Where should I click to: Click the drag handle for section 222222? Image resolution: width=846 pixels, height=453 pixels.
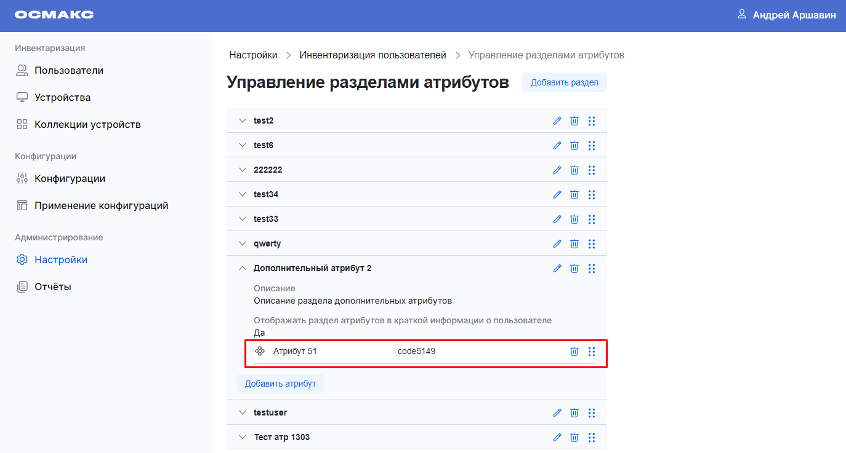(592, 170)
